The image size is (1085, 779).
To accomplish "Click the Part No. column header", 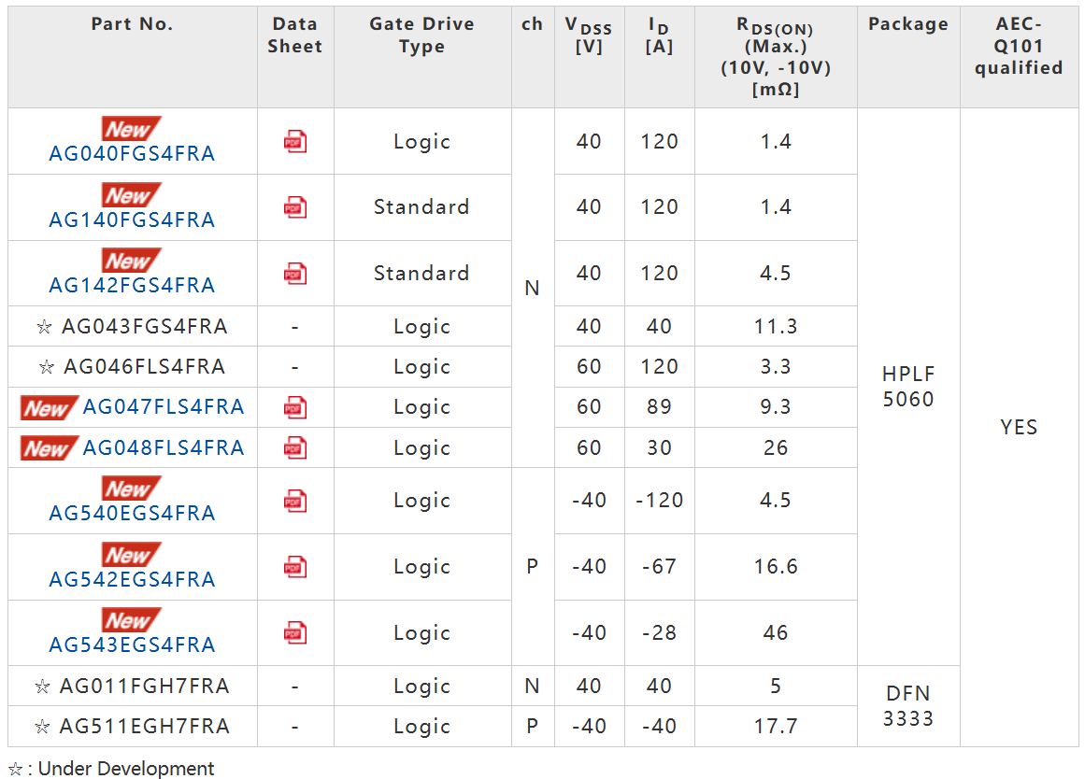I will [x=132, y=25].
